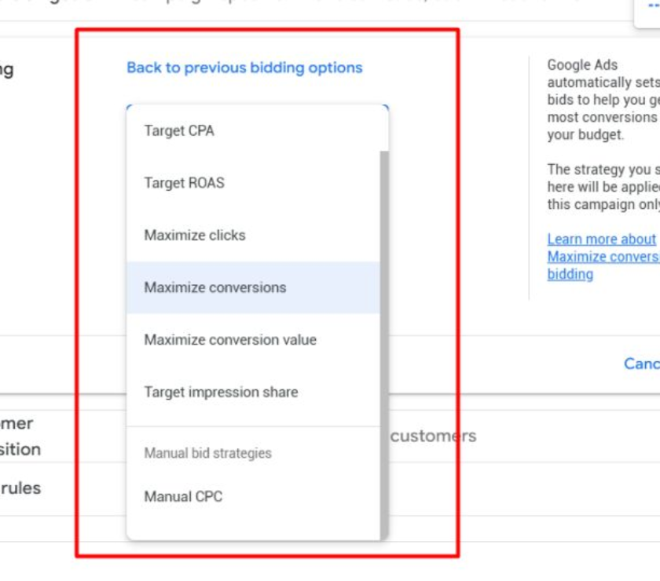Open Learn more about Maximize conversions bidding link
Image resolution: width=660 pixels, height=581 pixels.
603,257
